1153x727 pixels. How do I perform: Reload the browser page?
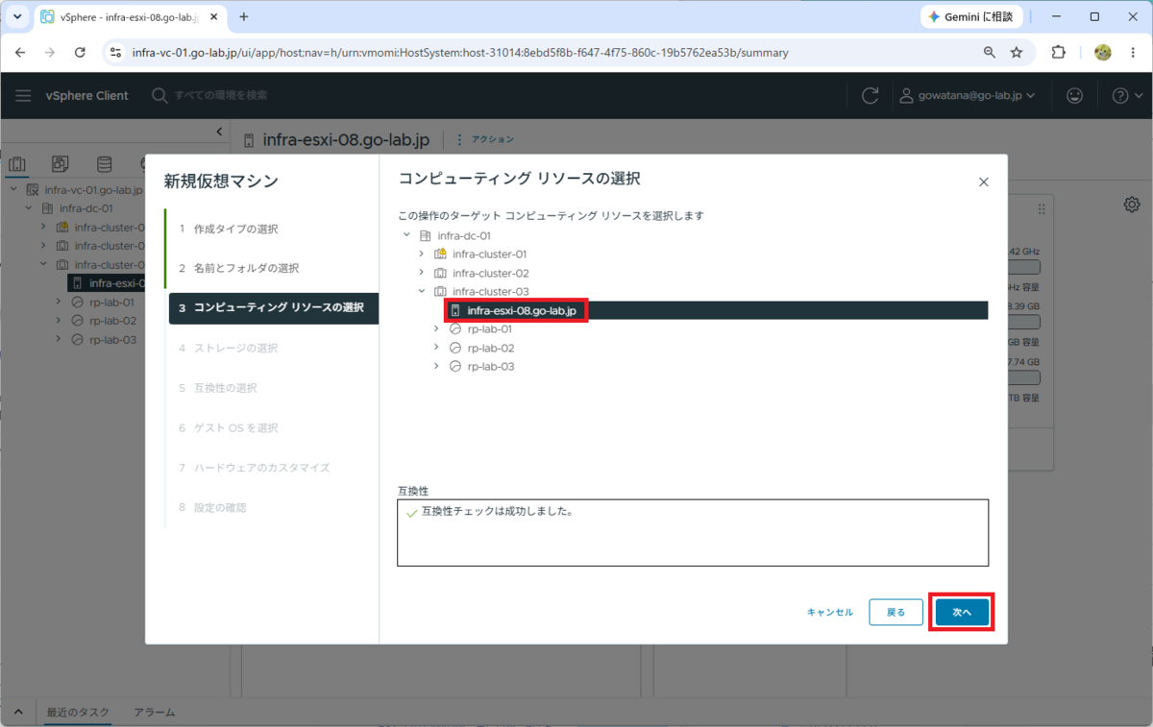click(80, 53)
